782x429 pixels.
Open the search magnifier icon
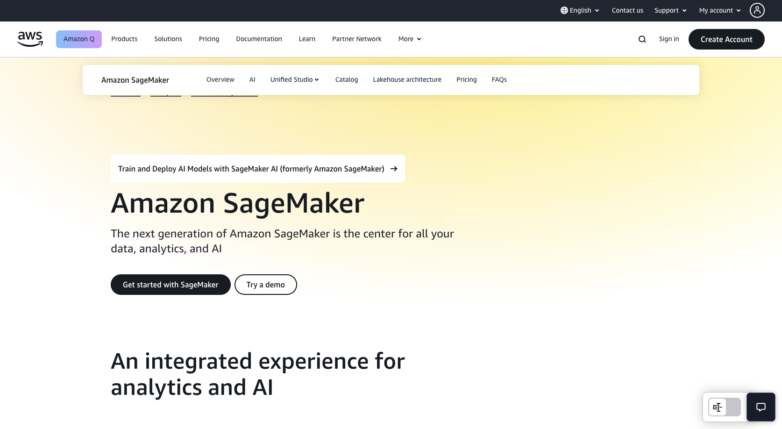[x=642, y=39]
